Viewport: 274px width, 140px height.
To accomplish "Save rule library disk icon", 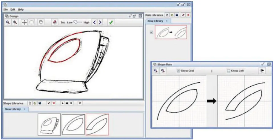I will pyautogui.click(x=177, y=15).
